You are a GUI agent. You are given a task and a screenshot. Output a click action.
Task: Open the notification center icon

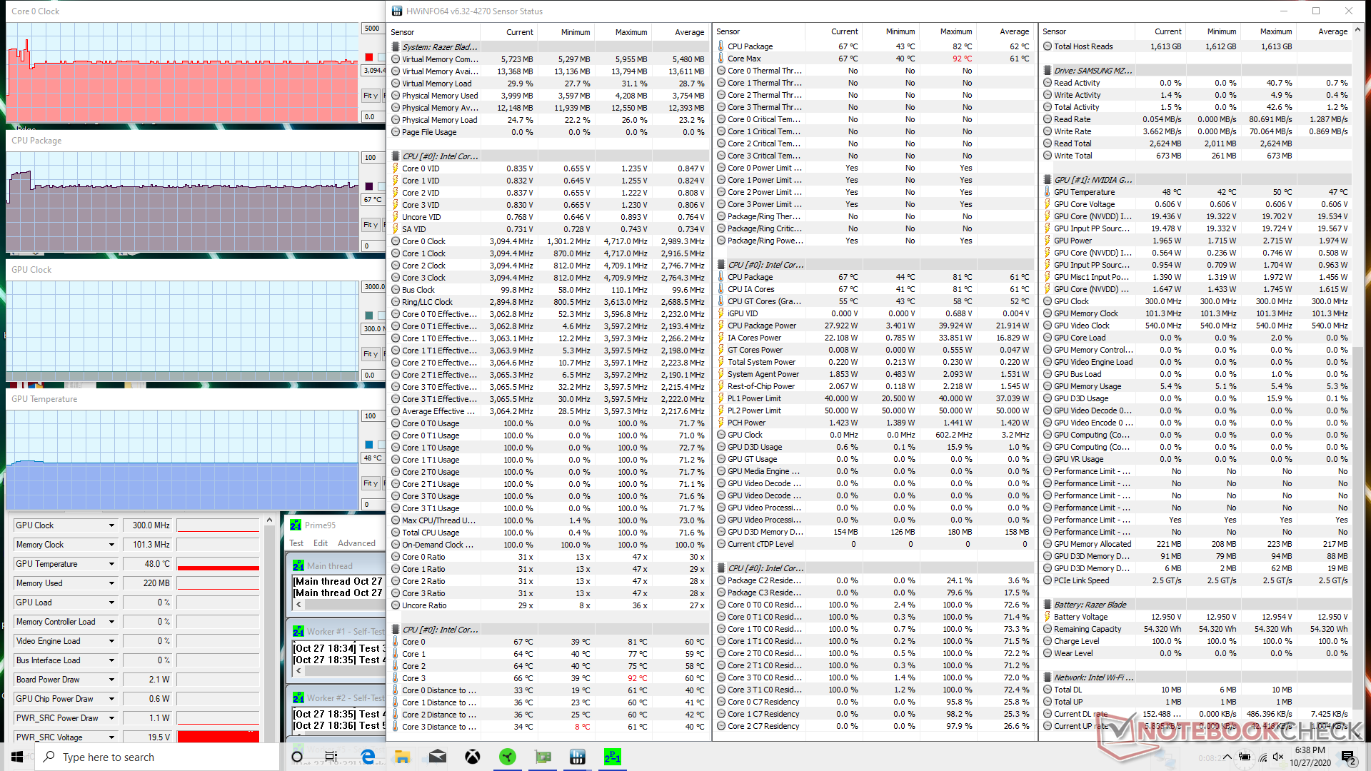(1348, 757)
